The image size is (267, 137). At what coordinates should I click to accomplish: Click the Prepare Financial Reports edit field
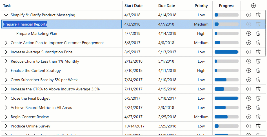pos(62,24)
